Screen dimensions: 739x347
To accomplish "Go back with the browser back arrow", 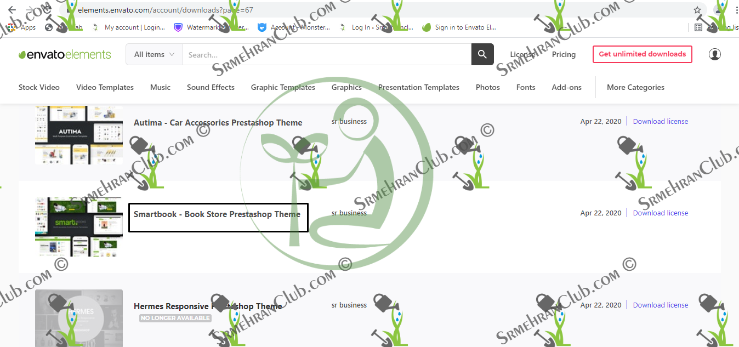I will point(12,10).
